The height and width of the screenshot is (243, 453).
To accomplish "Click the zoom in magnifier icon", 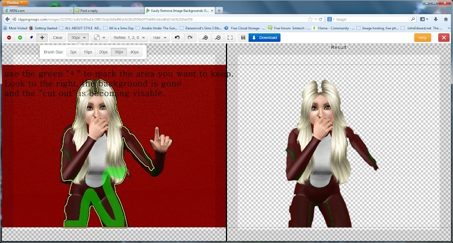I will 205,37.
